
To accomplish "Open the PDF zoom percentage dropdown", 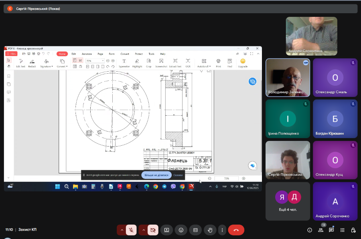I will point(103,60).
